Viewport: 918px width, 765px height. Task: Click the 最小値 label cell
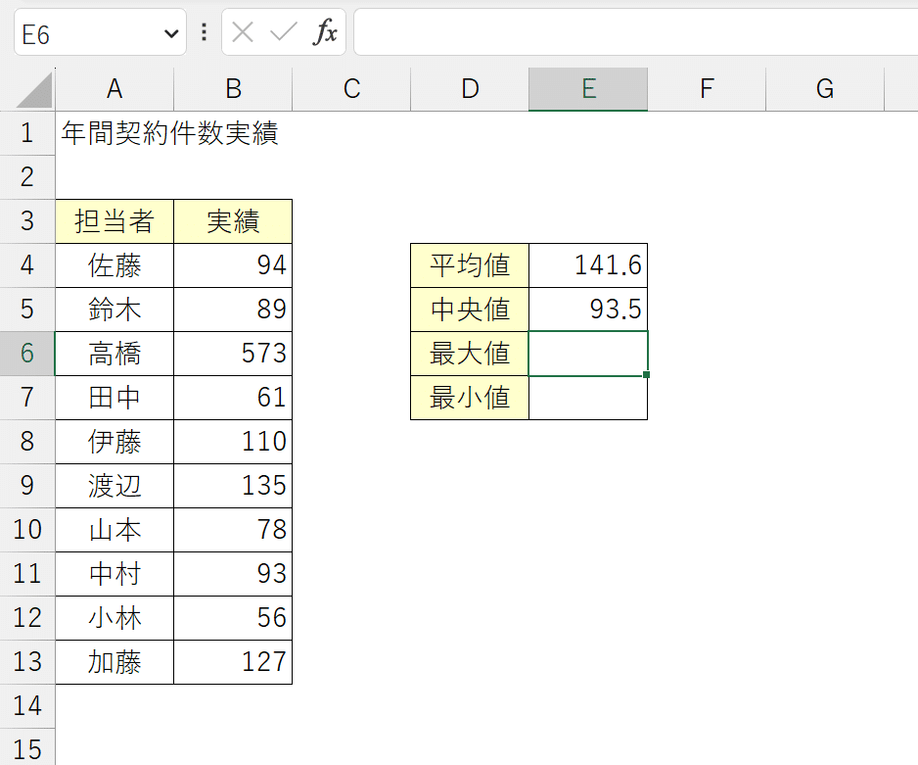[470, 398]
